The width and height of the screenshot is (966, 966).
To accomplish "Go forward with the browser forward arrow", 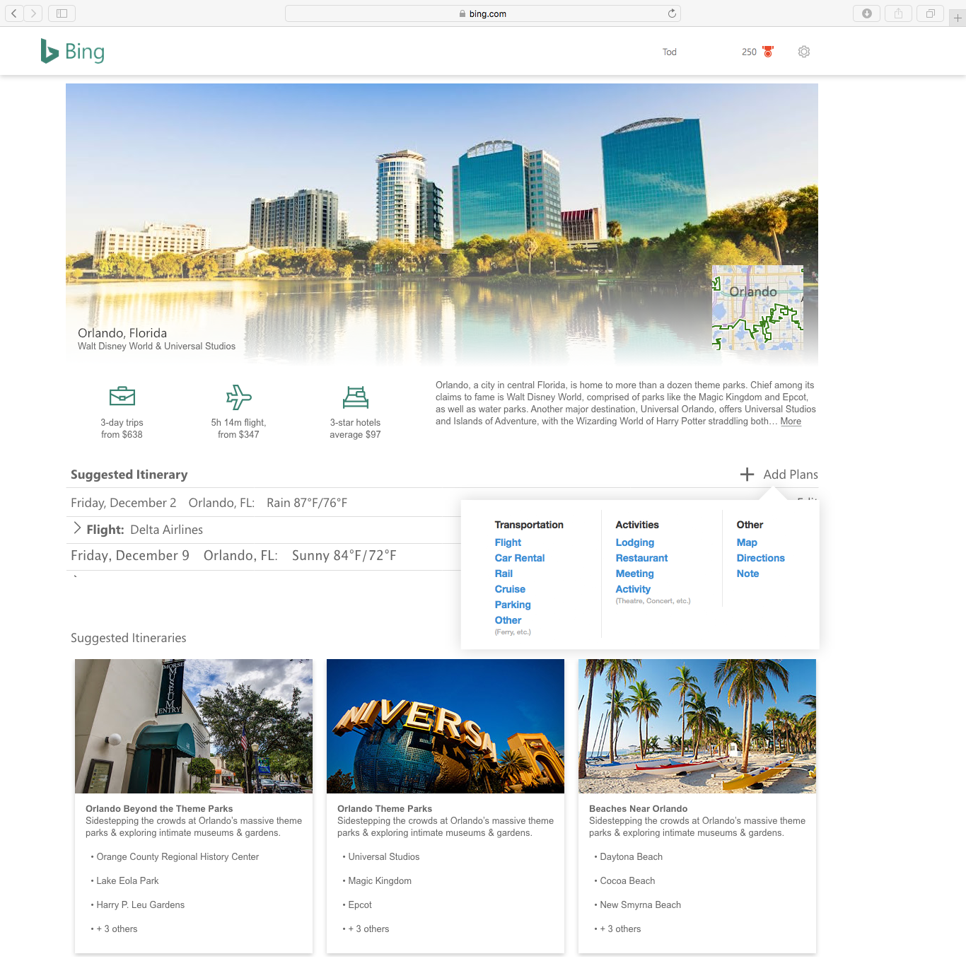I will tap(33, 13).
